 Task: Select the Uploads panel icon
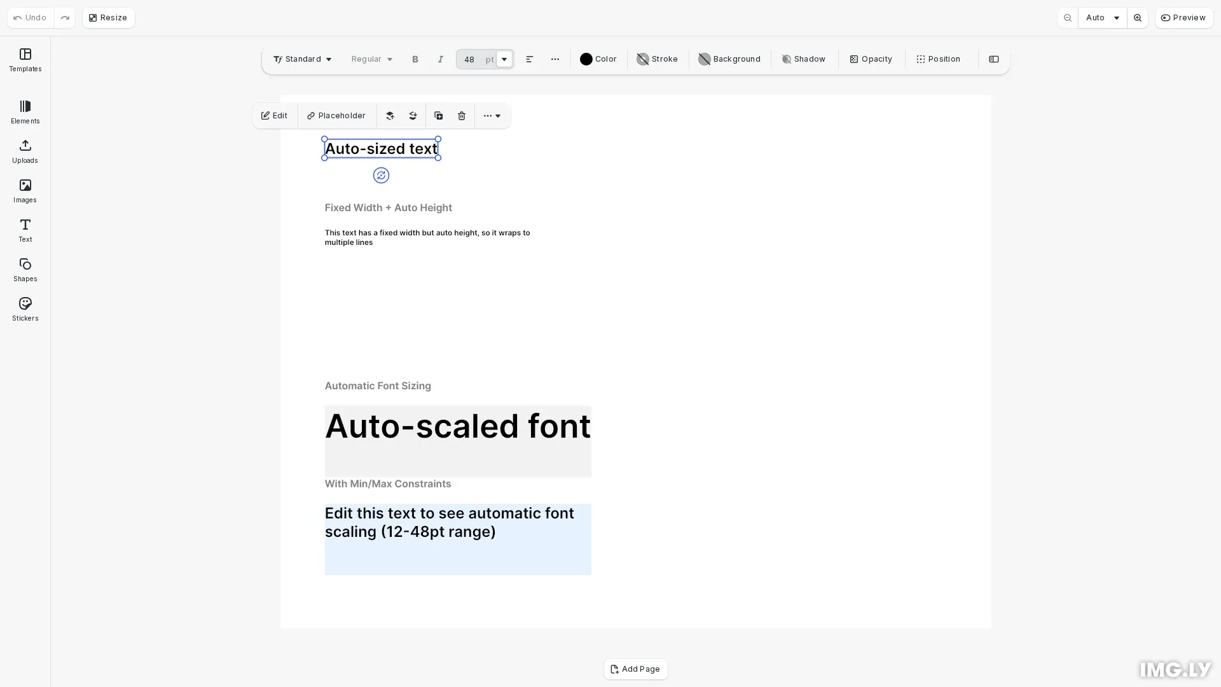coord(25,151)
